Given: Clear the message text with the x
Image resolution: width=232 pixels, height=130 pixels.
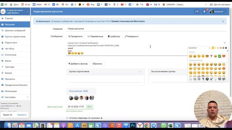Looking at the screenshot, I should click(225, 43).
